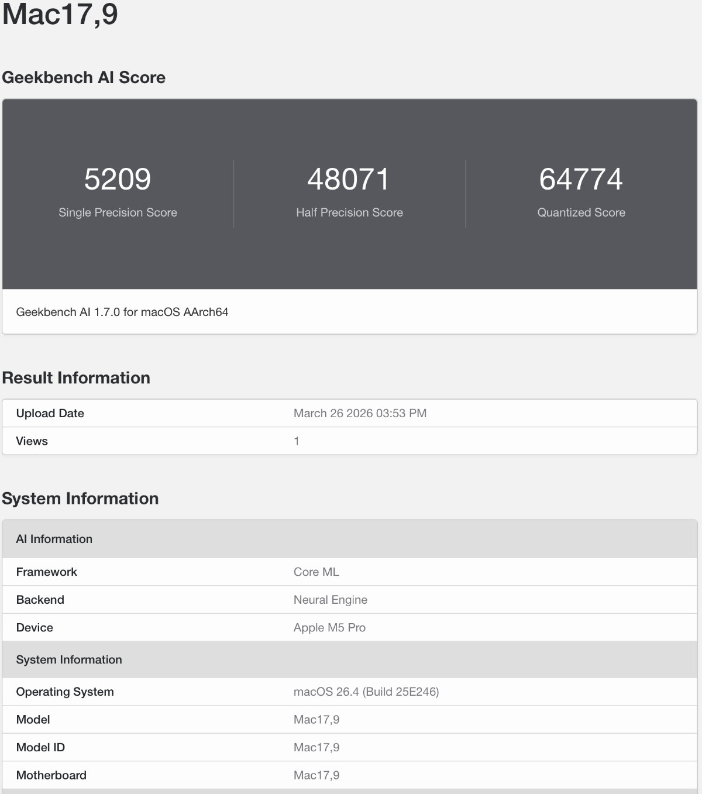Expand the System Information section
Viewport: 702px width, 794px height.
click(81, 499)
